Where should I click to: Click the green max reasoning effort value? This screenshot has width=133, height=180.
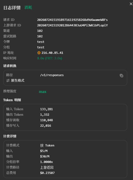click(43, 92)
